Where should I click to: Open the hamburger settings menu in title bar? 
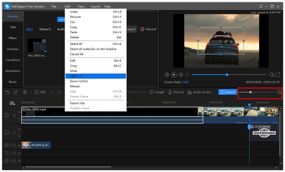[261, 6]
